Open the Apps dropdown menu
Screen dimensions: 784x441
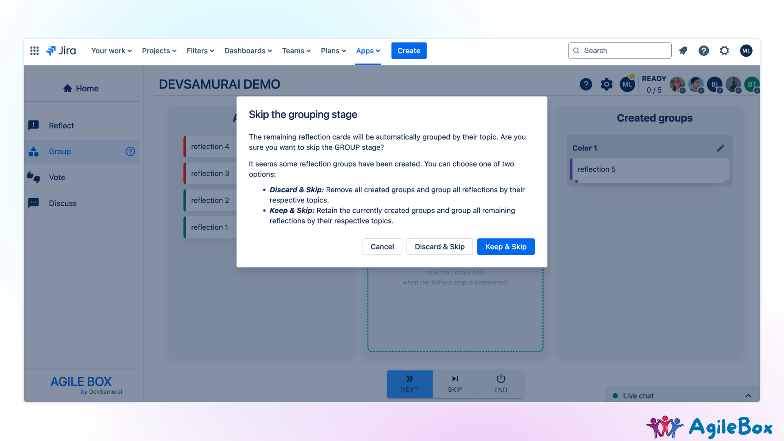367,51
